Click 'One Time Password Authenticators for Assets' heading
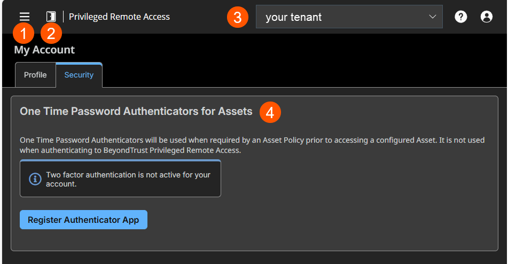 pos(136,111)
